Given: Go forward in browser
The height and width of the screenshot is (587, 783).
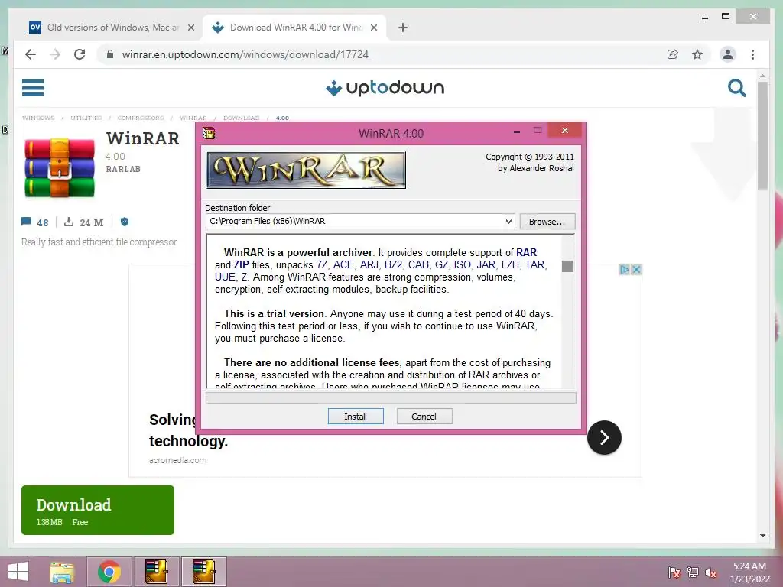Looking at the screenshot, I should click(55, 54).
